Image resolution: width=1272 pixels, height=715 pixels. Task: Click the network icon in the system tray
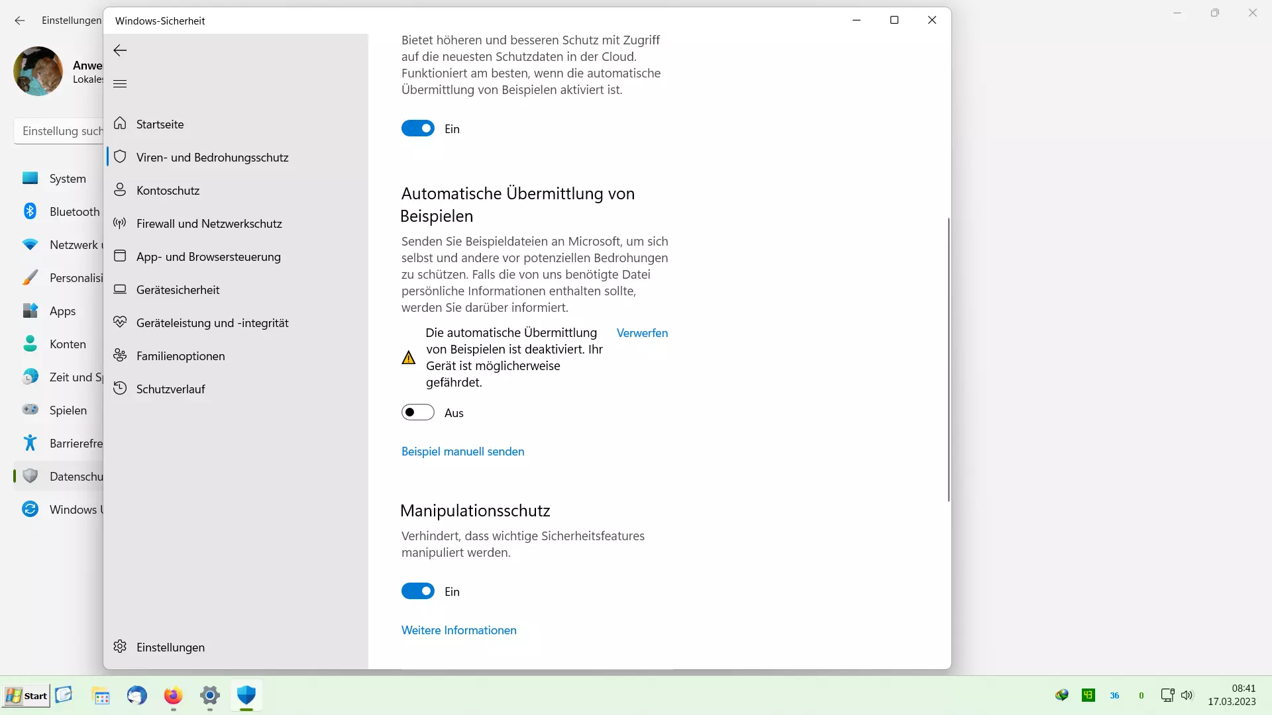(1167, 695)
